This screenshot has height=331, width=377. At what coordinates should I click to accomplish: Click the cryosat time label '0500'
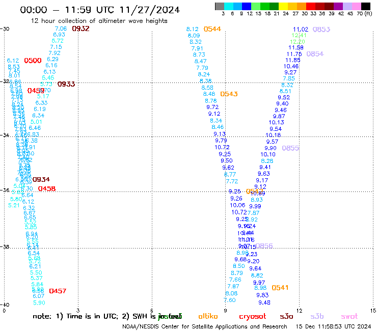33,61
